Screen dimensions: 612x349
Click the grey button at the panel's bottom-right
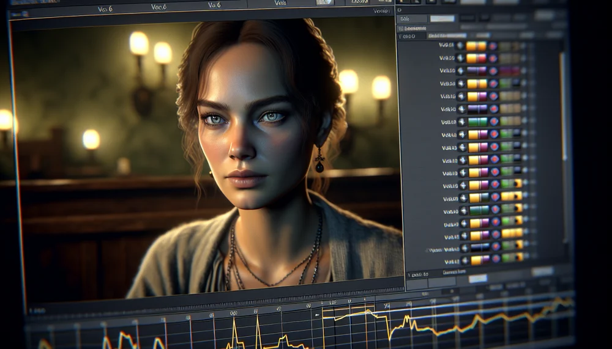[x=542, y=271]
